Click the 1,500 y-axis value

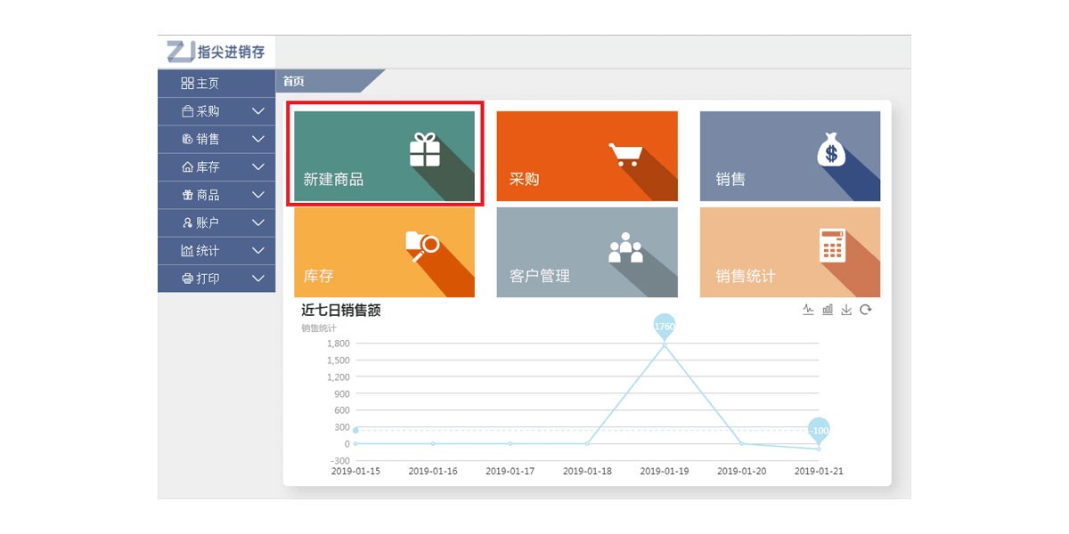pyautogui.click(x=339, y=360)
